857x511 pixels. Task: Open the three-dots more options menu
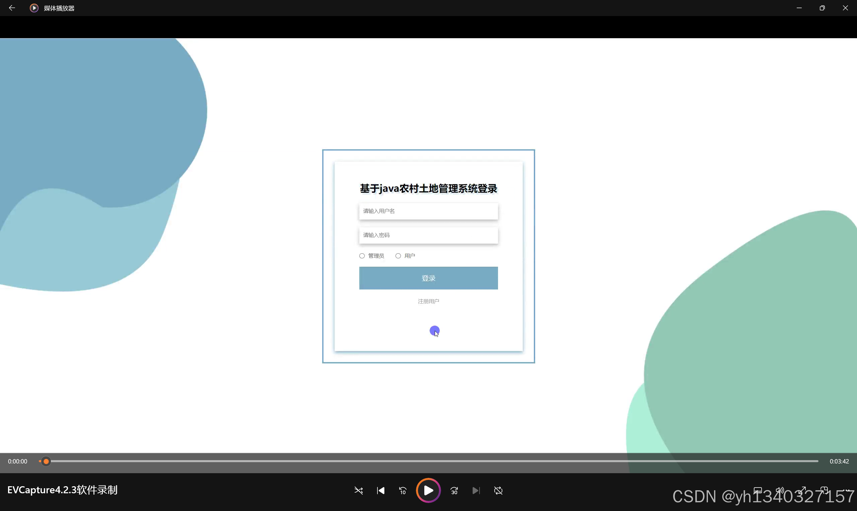[846, 490]
